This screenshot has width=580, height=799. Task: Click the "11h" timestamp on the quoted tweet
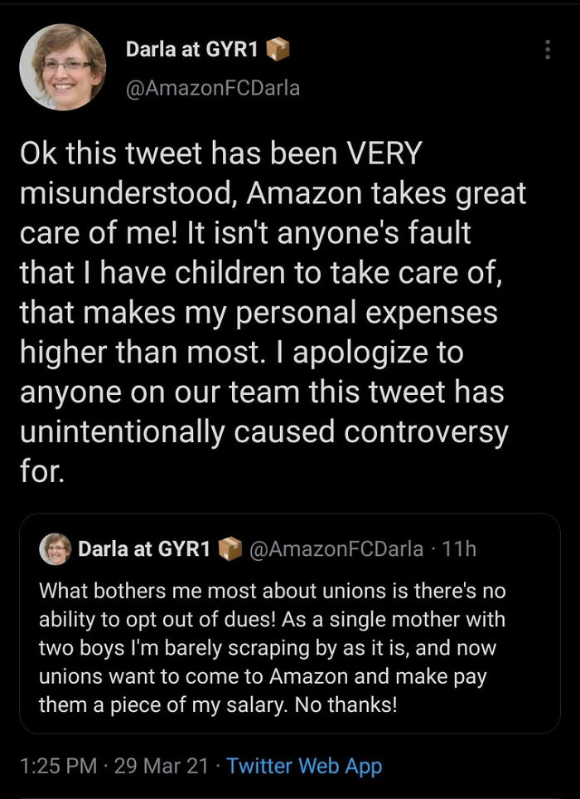point(459,548)
